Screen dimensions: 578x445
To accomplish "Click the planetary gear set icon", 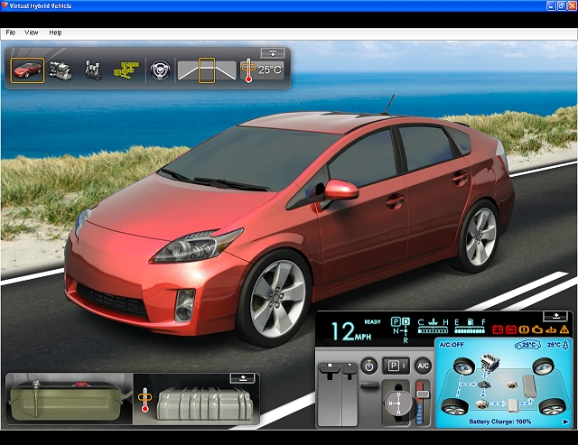I will [160, 70].
